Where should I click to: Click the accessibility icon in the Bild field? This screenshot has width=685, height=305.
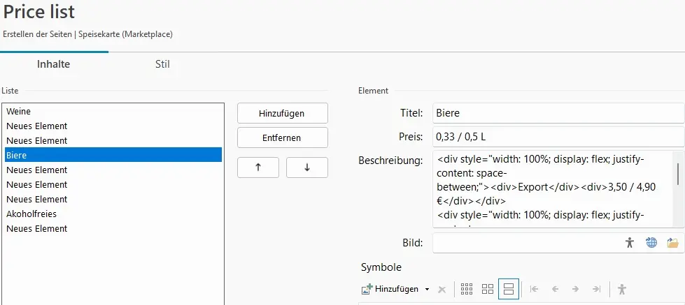(x=630, y=243)
